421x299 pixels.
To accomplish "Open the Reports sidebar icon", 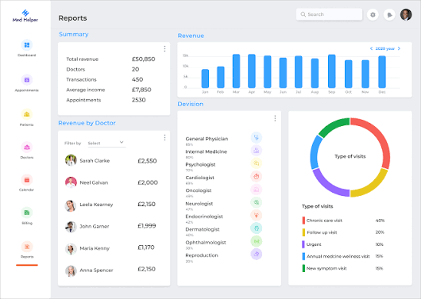I will (27, 247).
